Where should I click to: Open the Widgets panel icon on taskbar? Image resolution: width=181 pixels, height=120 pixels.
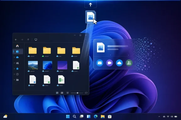89,117
